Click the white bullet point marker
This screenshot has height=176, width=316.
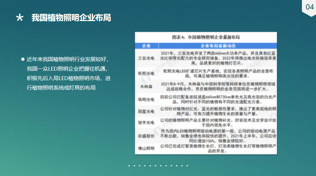23,59
